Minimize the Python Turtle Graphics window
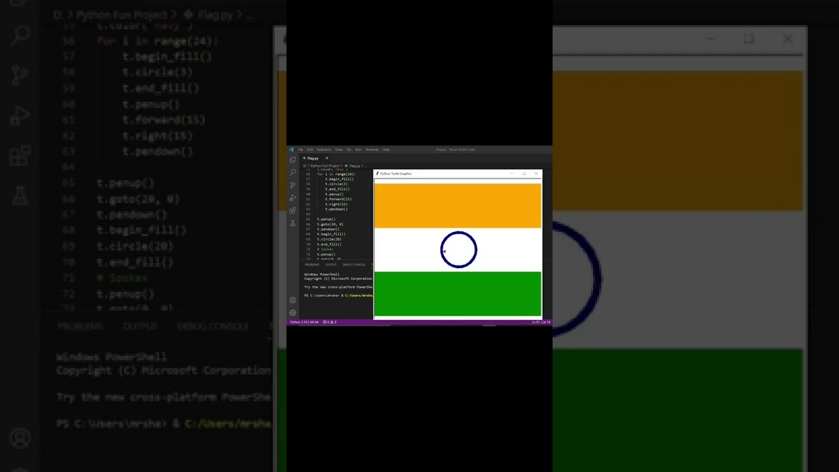Screen dimensions: 839x472 click(512, 174)
